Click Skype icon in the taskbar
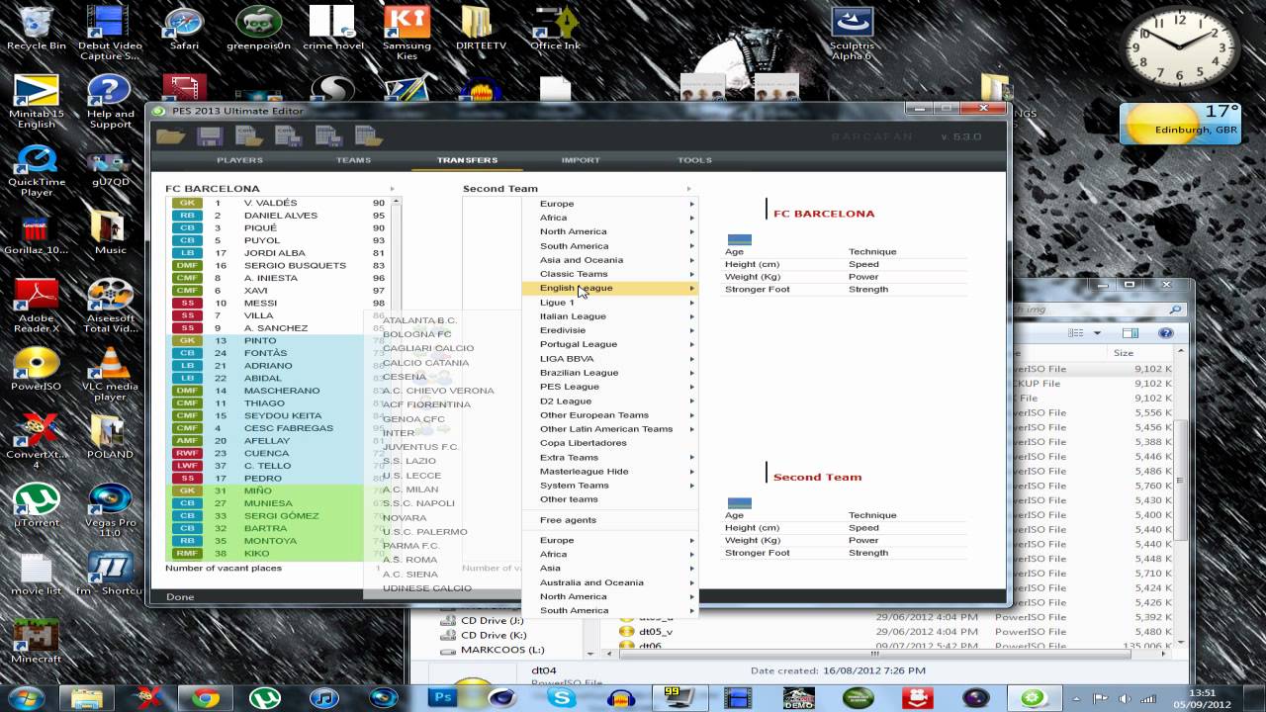1266x712 pixels. pyautogui.click(x=563, y=697)
